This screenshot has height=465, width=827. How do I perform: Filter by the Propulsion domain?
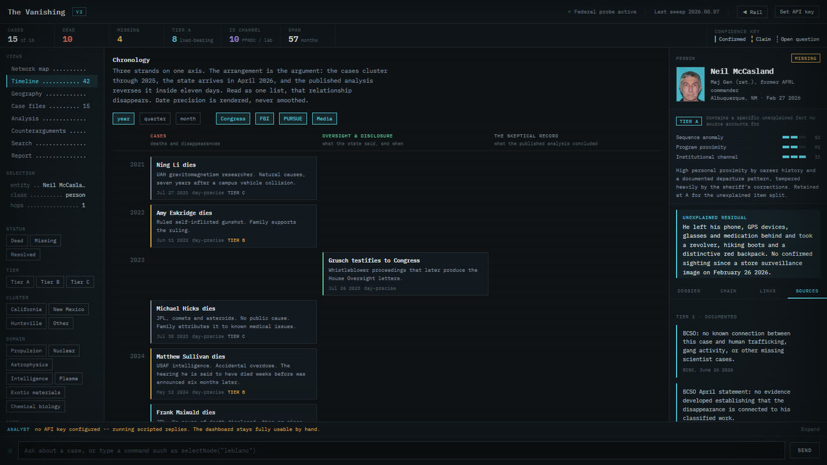click(26, 351)
